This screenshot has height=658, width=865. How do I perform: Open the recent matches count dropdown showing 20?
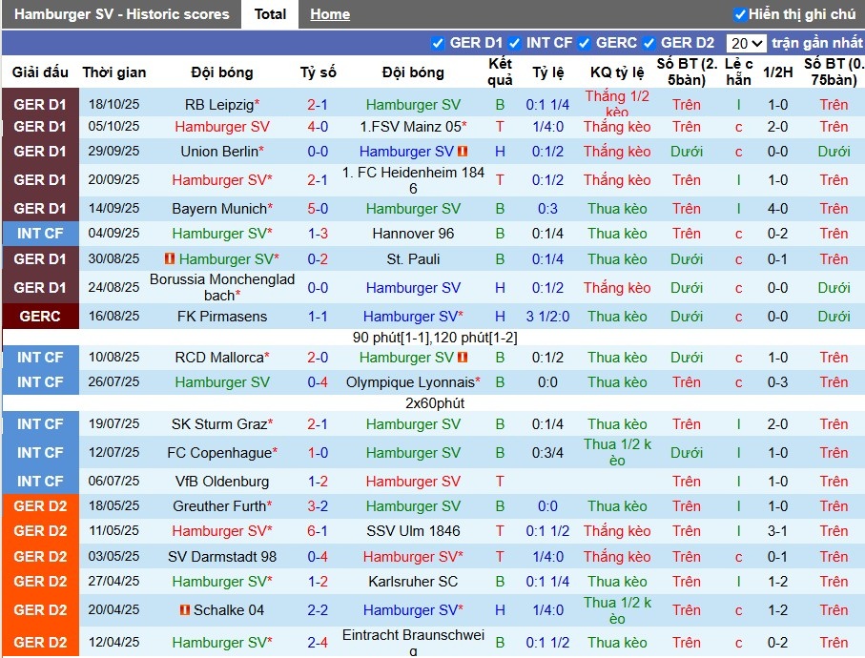(x=746, y=43)
